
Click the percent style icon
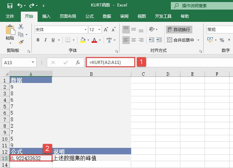222,40
